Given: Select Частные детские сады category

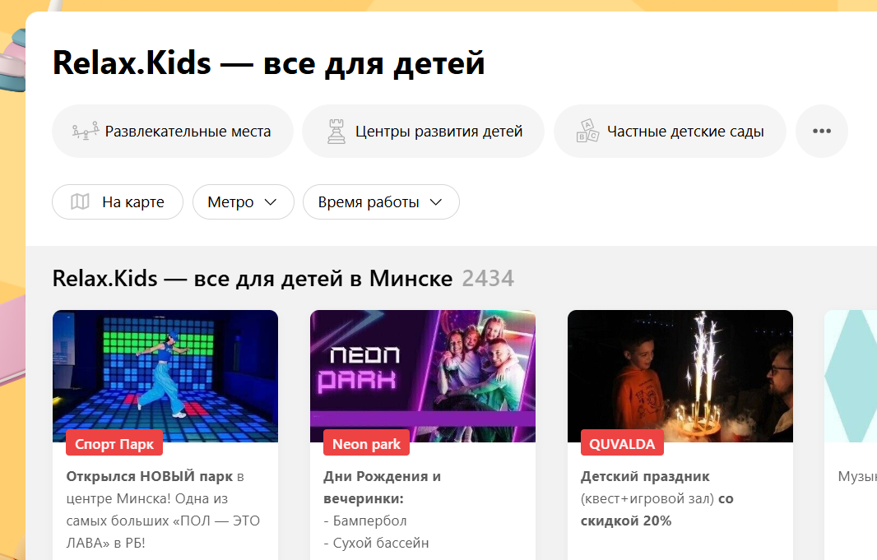Looking at the screenshot, I should point(670,131).
